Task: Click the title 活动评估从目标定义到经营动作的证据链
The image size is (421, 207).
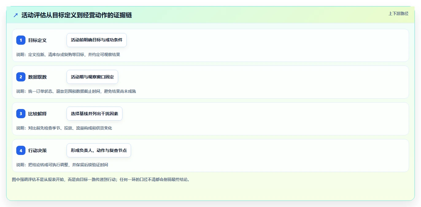Action: (x=77, y=15)
